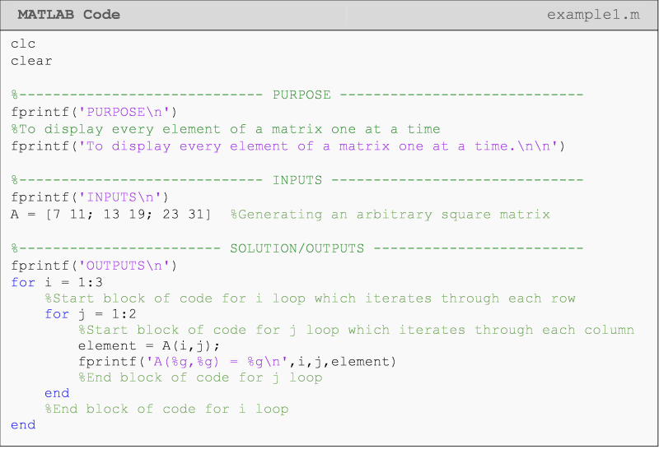Click the line fprintf('OUTPUTS\n')
The height and width of the screenshot is (449, 659).
click(94, 266)
